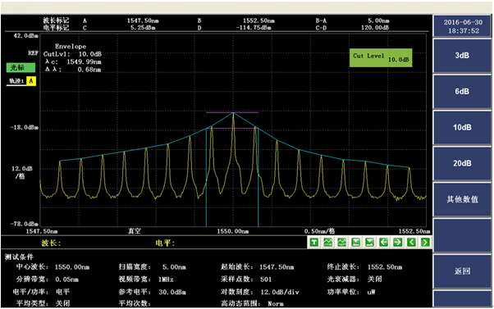The width and height of the screenshot is (494, 309).
Task: Click CutLvl 10.0dB text on graph
Action: pos(72,54)
